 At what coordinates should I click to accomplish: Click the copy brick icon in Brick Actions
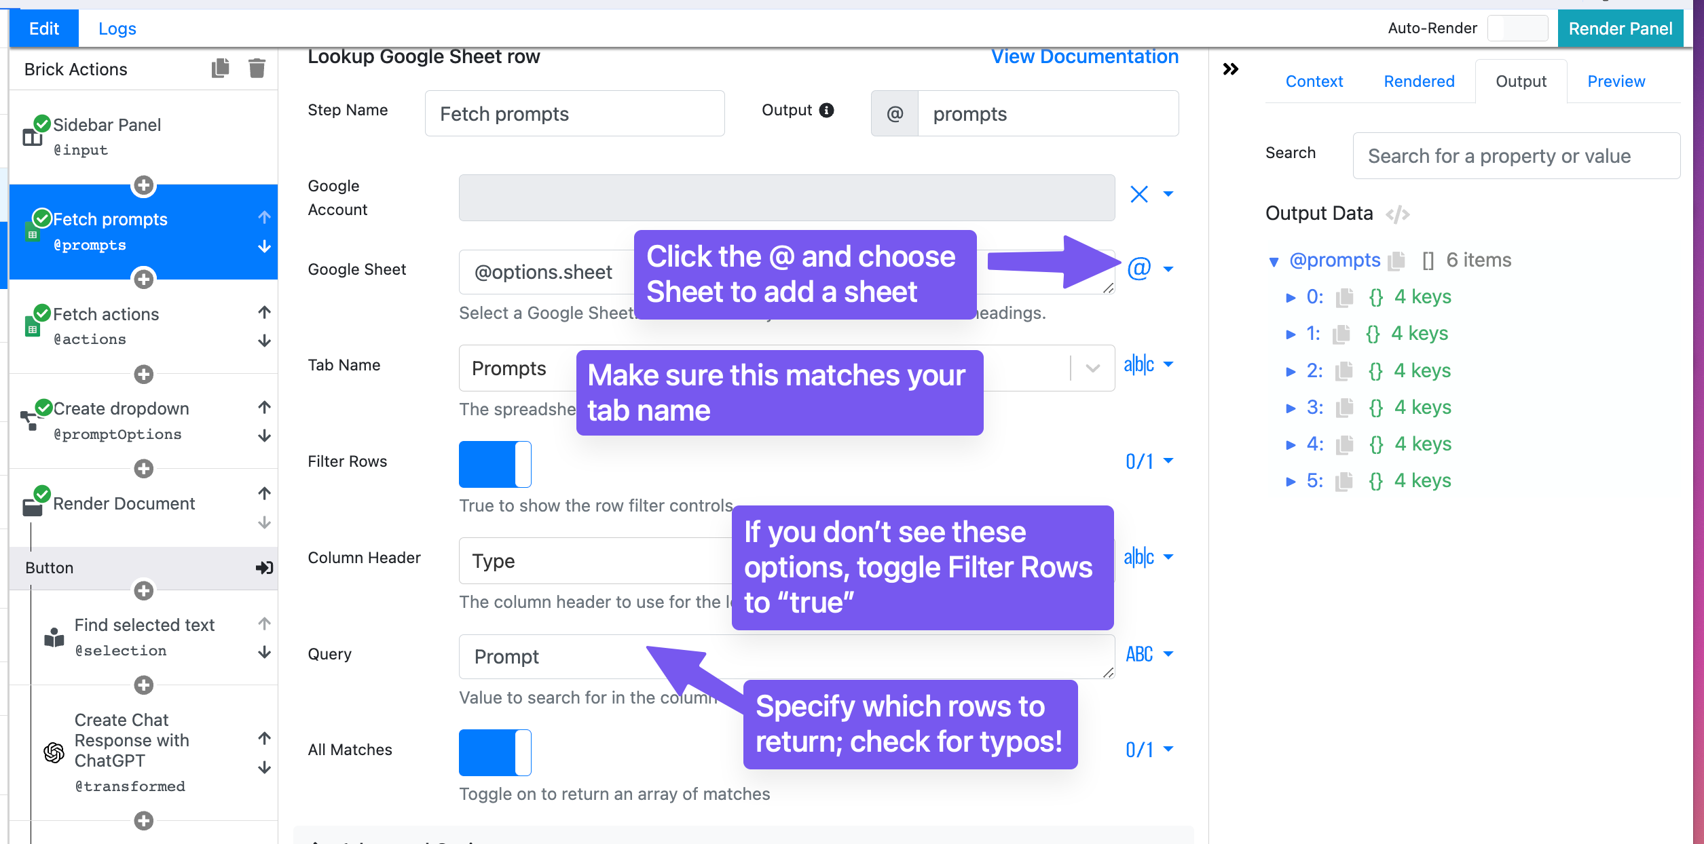[220, 69]
